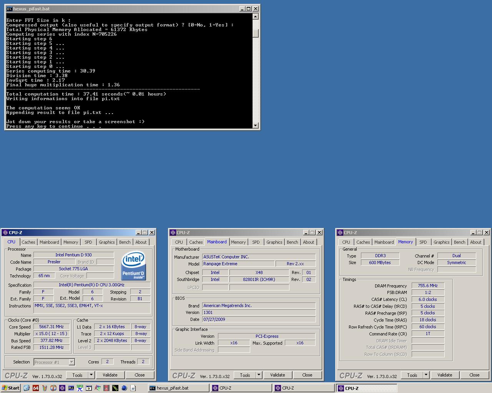Open About tab in the Memory window
Image resolution: width=492 pixels, height=393 pixels.
476,242
